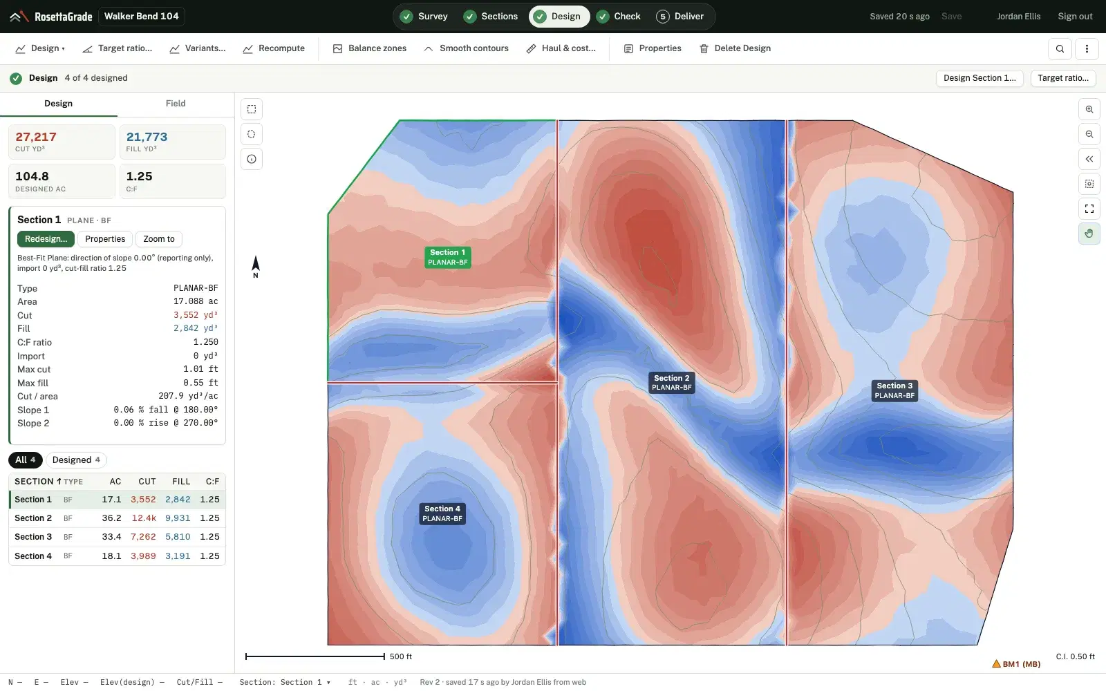Click Delete Design in the toolbar
Screen dimensions: 1106x691
(x=735, y=48)
